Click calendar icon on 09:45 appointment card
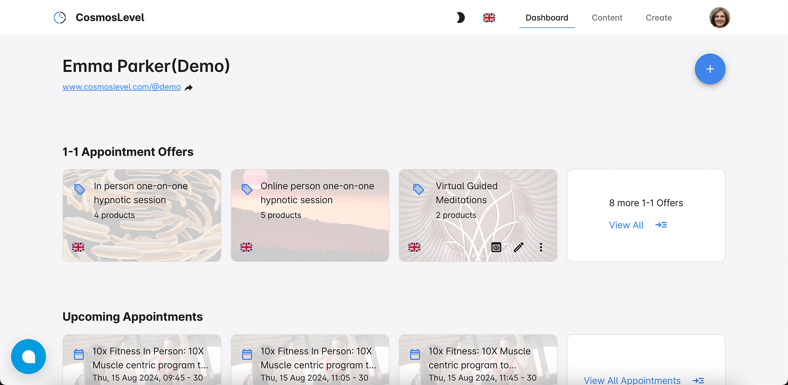This screenshot has width=788, height=385. tap(79, 354)
